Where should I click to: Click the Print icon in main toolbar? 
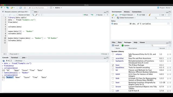coord(25,8)
